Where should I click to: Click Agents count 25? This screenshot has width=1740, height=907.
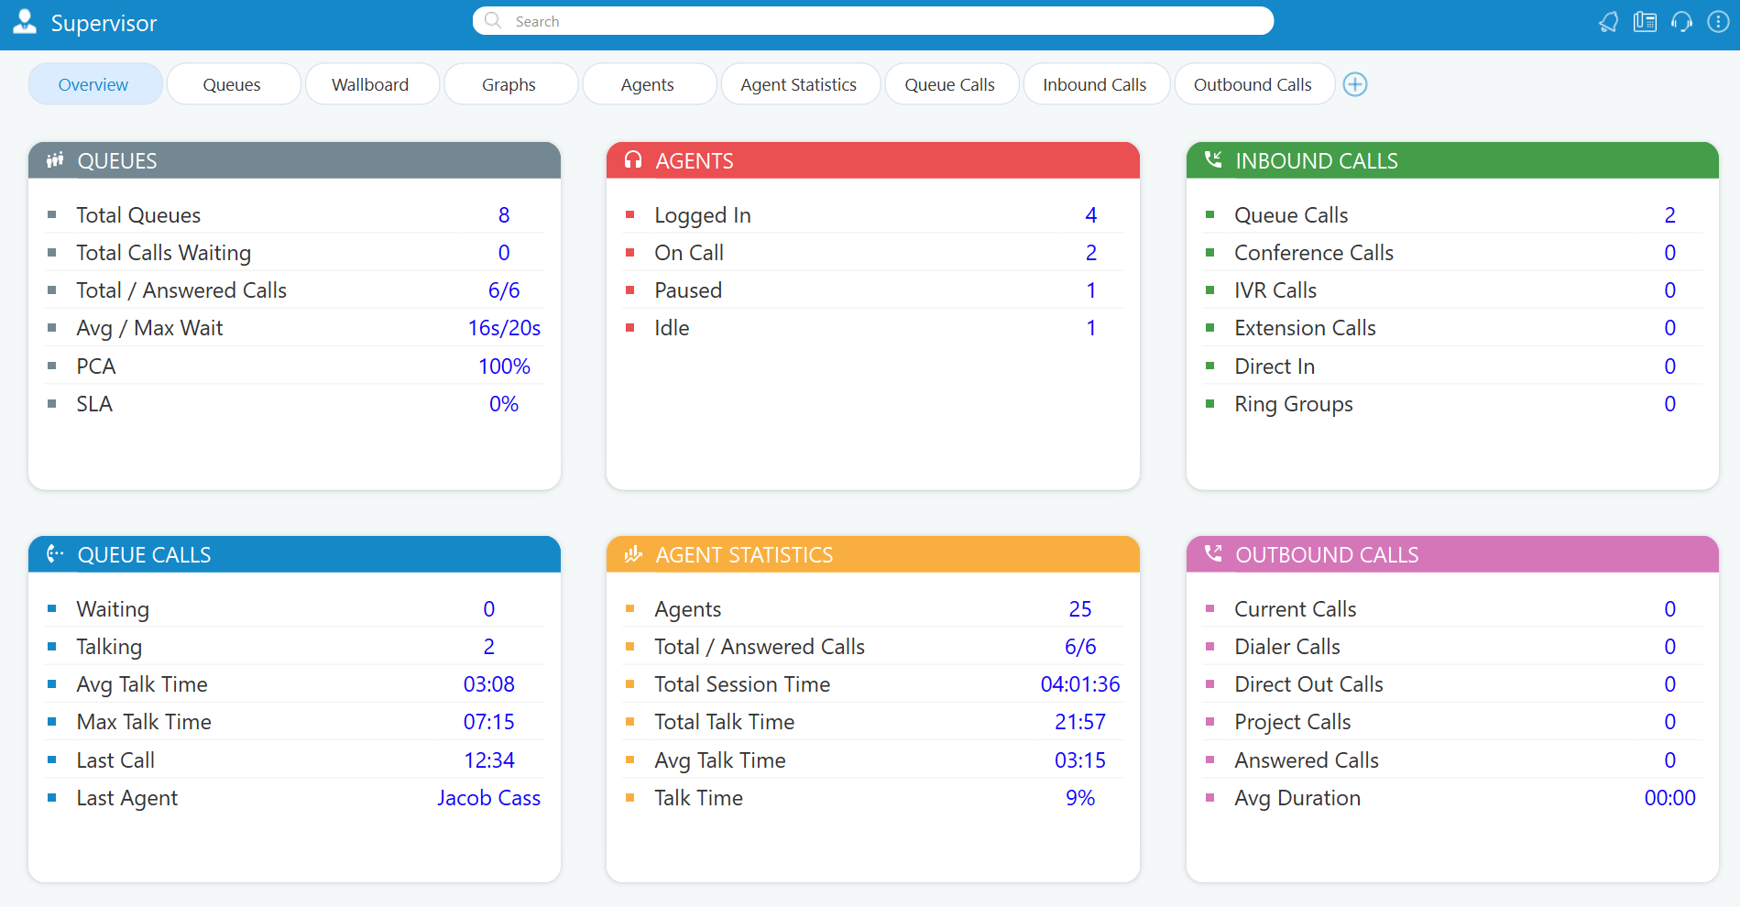pyautogui.click(x=1080, y=609)
